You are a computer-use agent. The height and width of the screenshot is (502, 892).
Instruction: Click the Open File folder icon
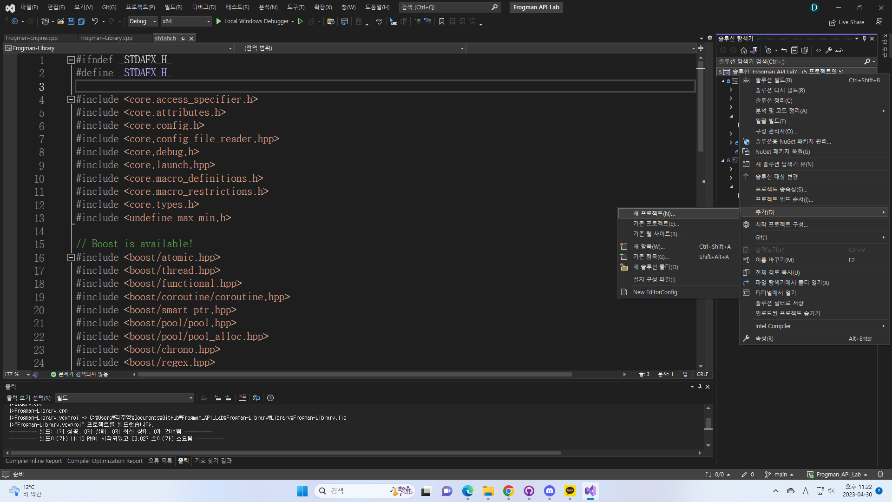tap(60, 21)
